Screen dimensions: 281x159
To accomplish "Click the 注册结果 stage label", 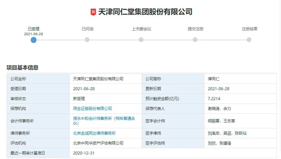I will pos(249,29).
